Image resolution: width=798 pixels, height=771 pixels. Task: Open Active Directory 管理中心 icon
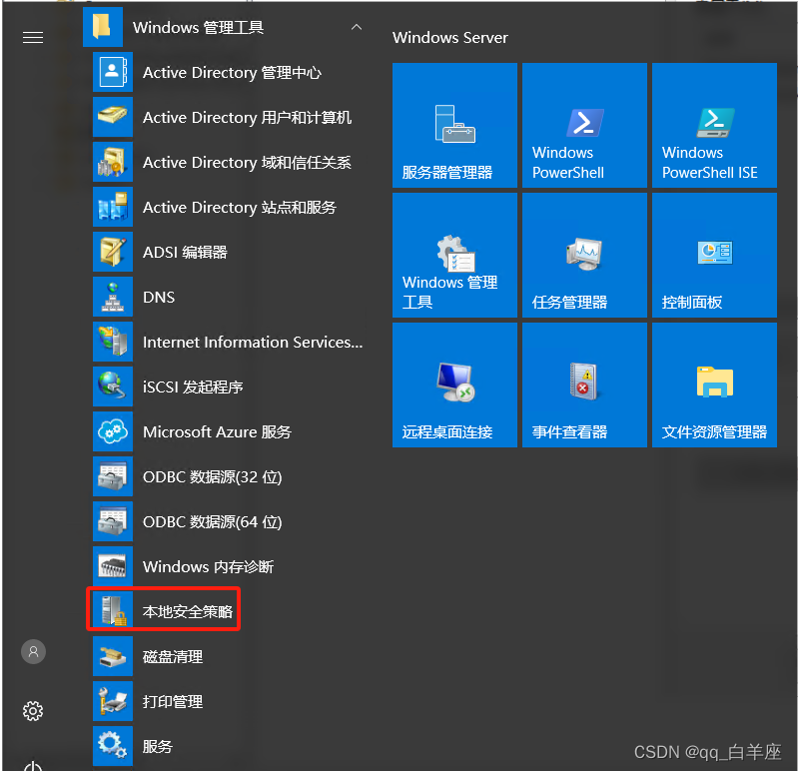tap(113, 72)
